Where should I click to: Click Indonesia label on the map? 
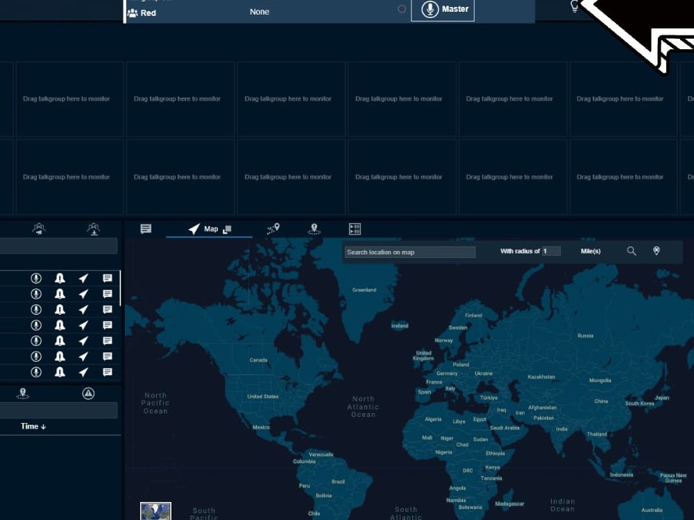point(621,475)
